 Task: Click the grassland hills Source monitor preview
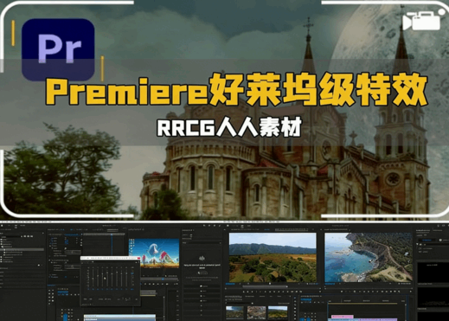tap(273, 257)
